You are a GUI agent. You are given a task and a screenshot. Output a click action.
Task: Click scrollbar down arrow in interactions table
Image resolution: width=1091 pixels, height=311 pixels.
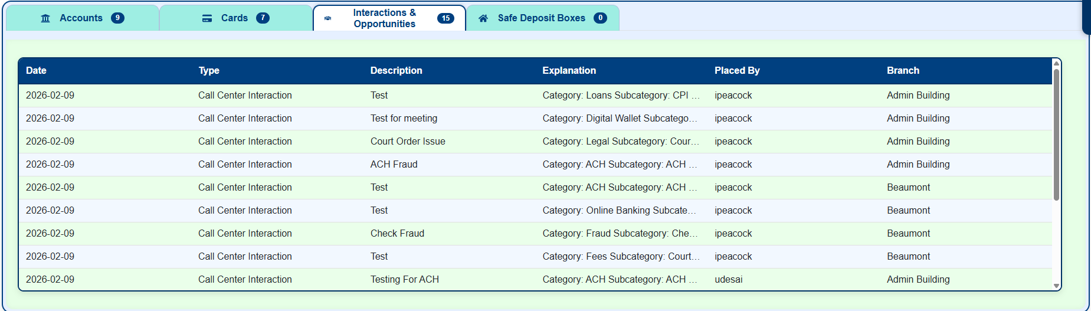point(1056,286)
